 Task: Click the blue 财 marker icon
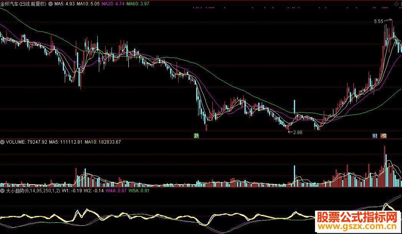(x=375, y=136)
